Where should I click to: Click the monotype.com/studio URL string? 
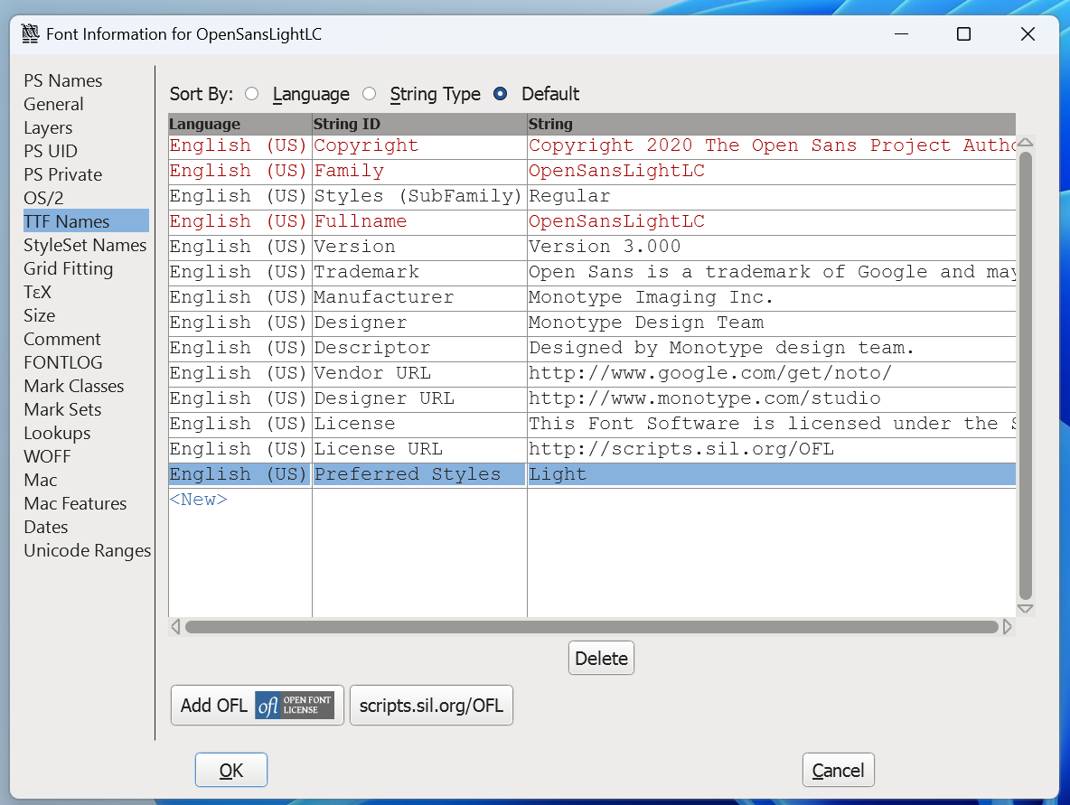coord(772,398)
